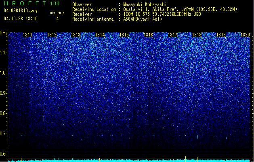Click the 1317 time marker

coord(173,35)
